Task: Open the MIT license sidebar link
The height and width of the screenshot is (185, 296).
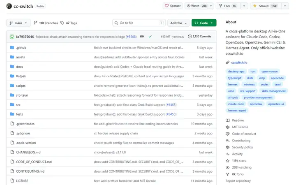Action: 237,127
